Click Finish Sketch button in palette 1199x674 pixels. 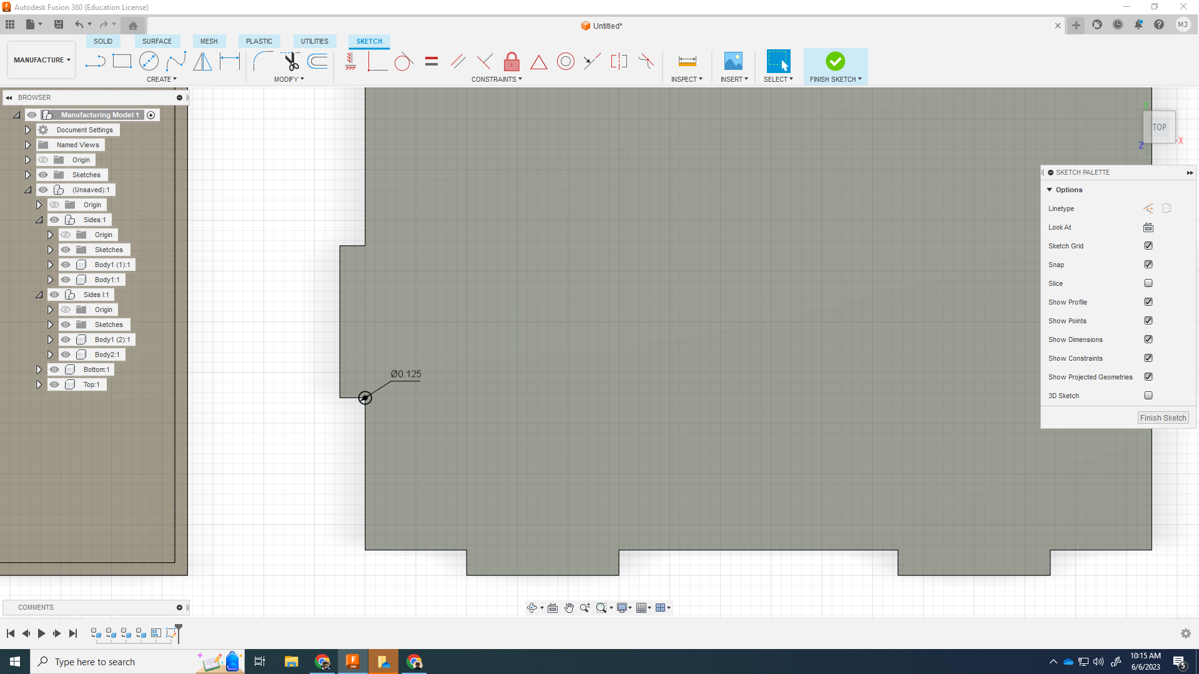point(1162,418)
